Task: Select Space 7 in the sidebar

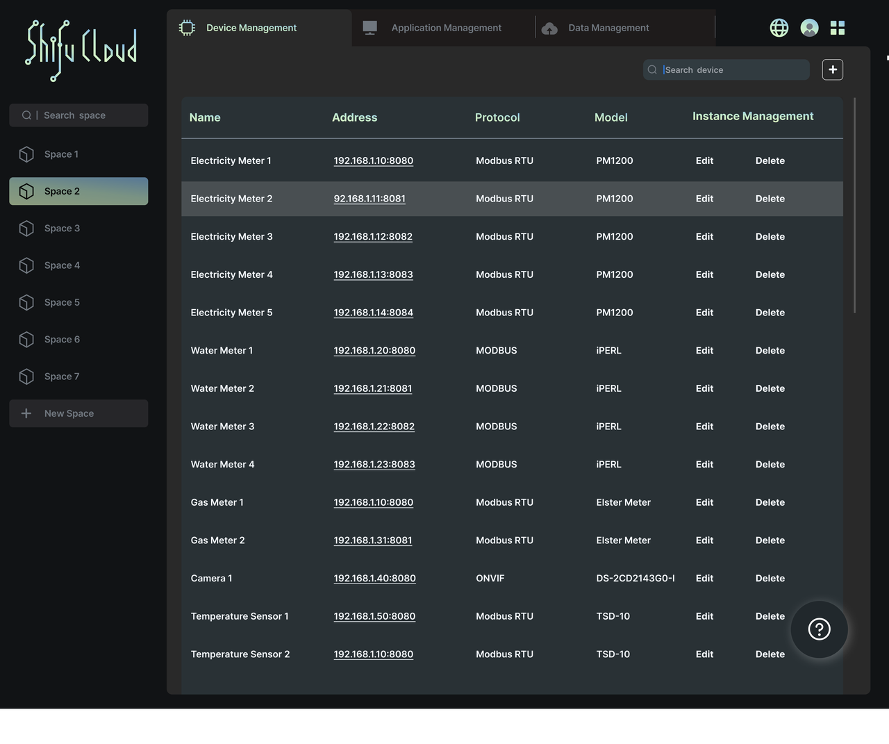Action: pos(62,377)
